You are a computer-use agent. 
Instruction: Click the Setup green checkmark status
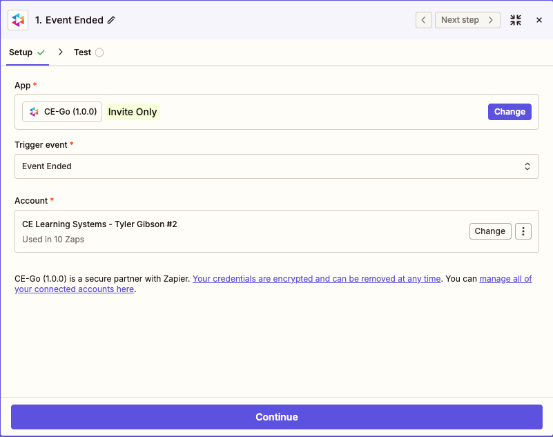coord(41,52)
